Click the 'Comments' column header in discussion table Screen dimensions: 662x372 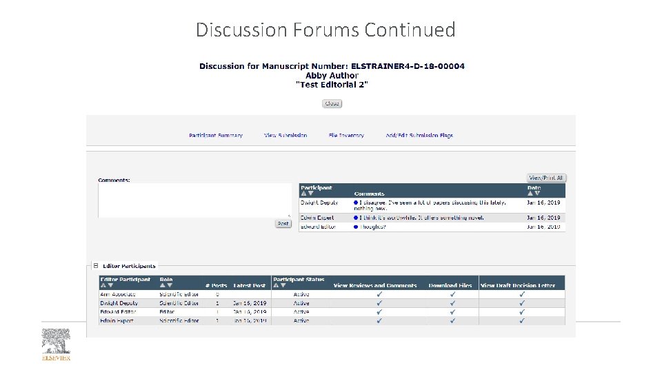370,194
